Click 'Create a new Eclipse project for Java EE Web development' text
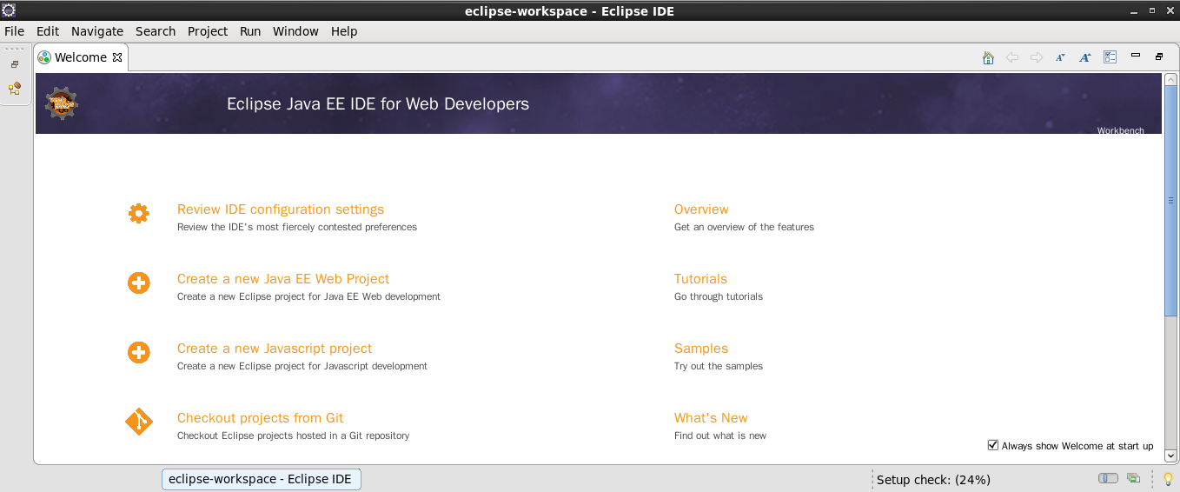The width and height of the screenshot is (1180, 492). pyautogui.click(x=308, y=296)
